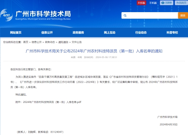The width and height of the screenshot is (188, 135).
Task: Click the magnifier icon in search box
Action: (125, 16)
